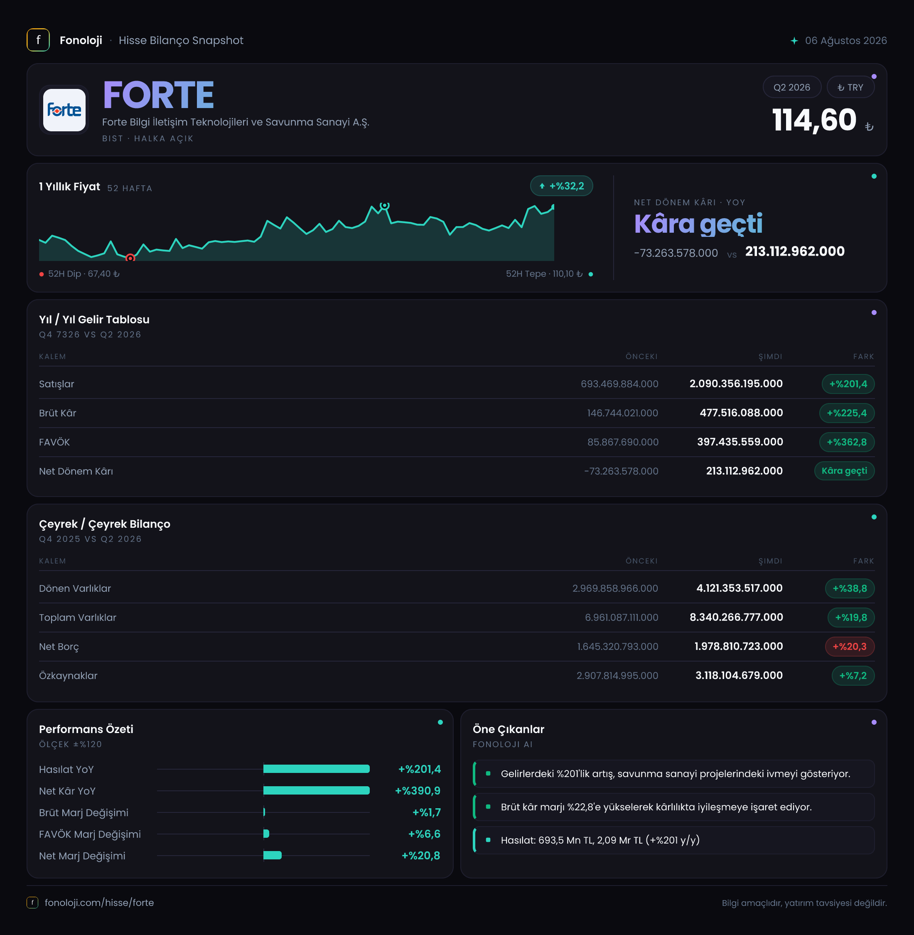Click the Satışlar current value 2.090.356.195.000
Image resolution: width=914 pixels, height=935 pixels.
coord(736,384)
